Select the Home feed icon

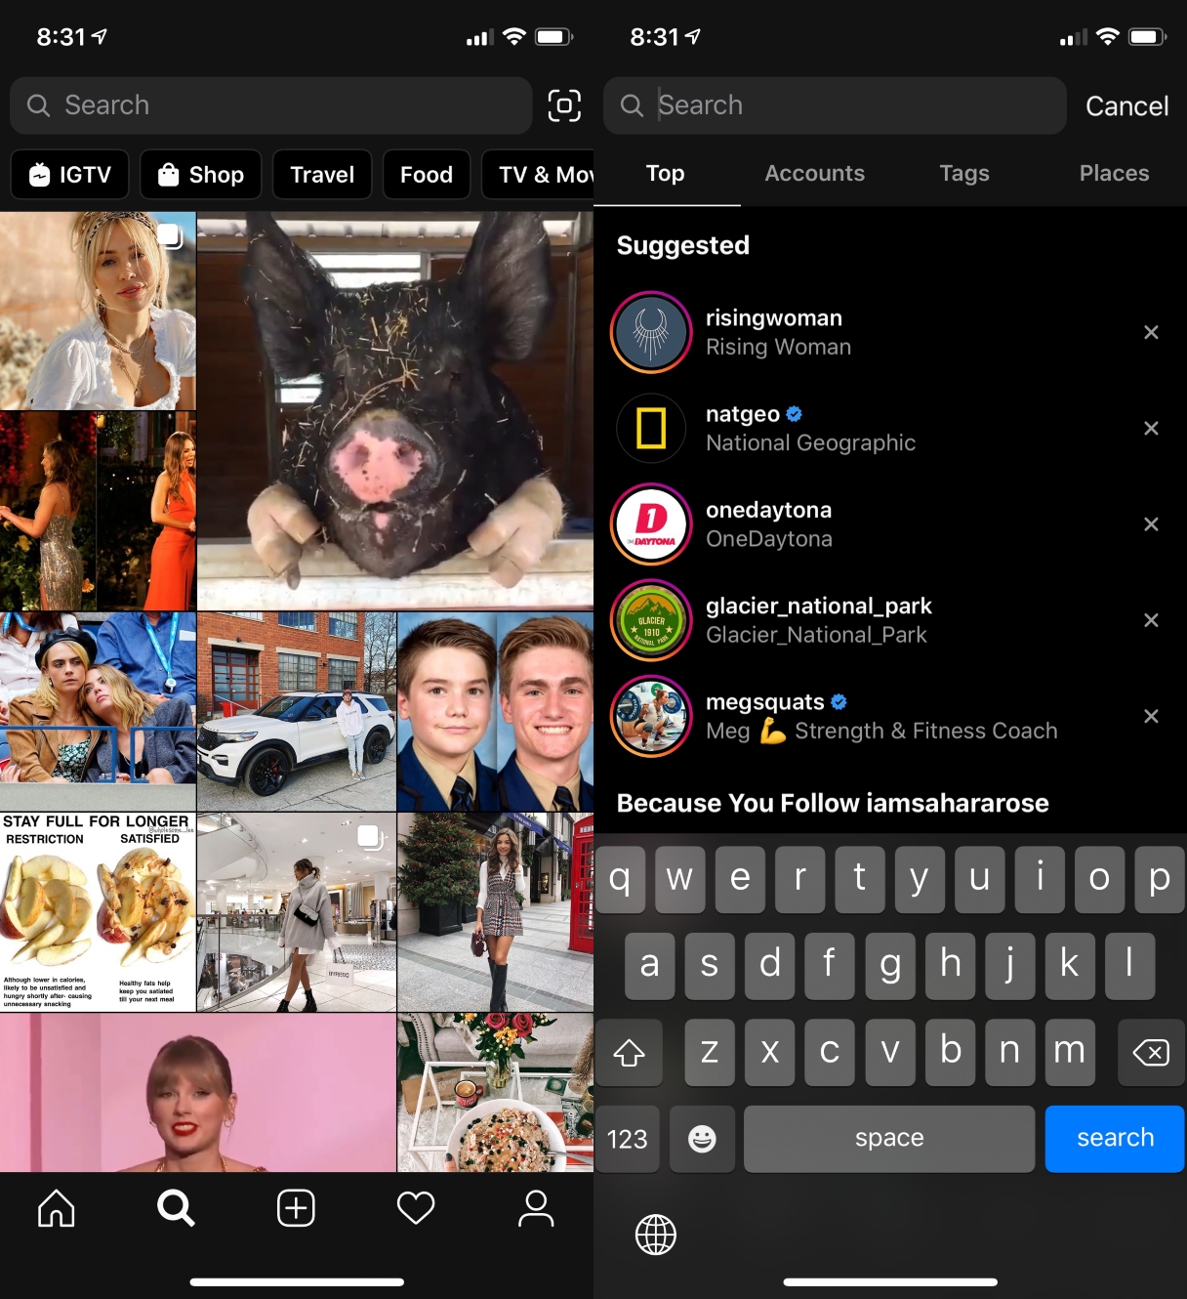point(56,1208)
